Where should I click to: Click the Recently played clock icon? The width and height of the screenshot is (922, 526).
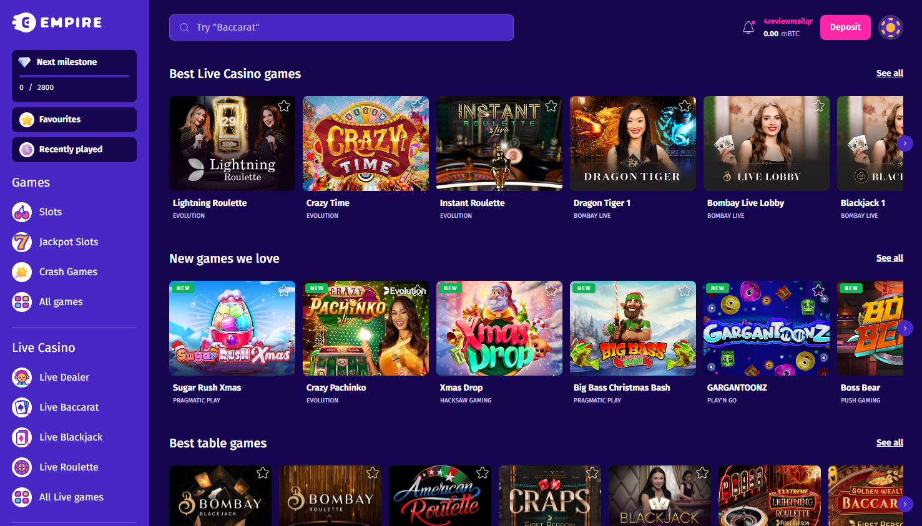click(x=27, y=150)
